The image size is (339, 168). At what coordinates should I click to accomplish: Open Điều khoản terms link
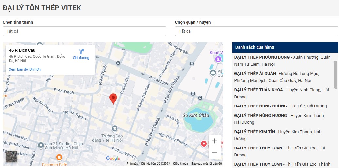pos(181,164)
